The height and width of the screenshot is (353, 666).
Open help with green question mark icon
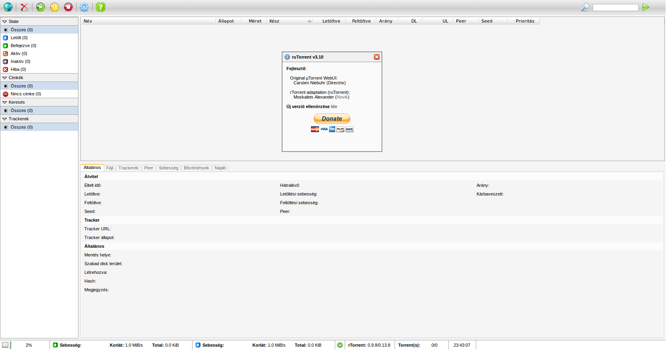coord(101,7)
